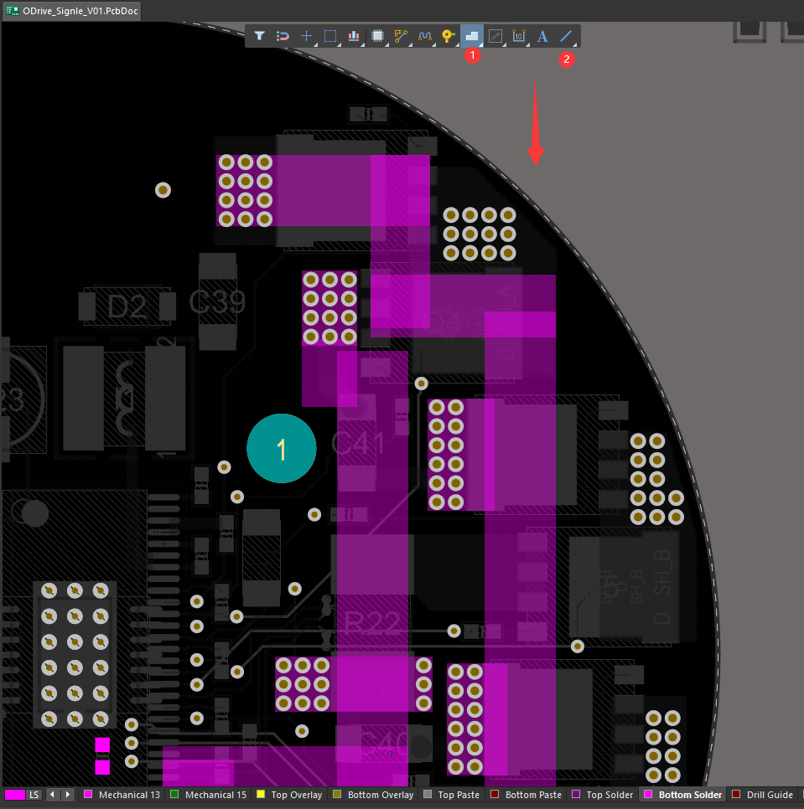Switch to the Bottom Overlay layer tab
The width and height of the screenshot is (804, 809).
pyautogui.click(x=373, y=795)
